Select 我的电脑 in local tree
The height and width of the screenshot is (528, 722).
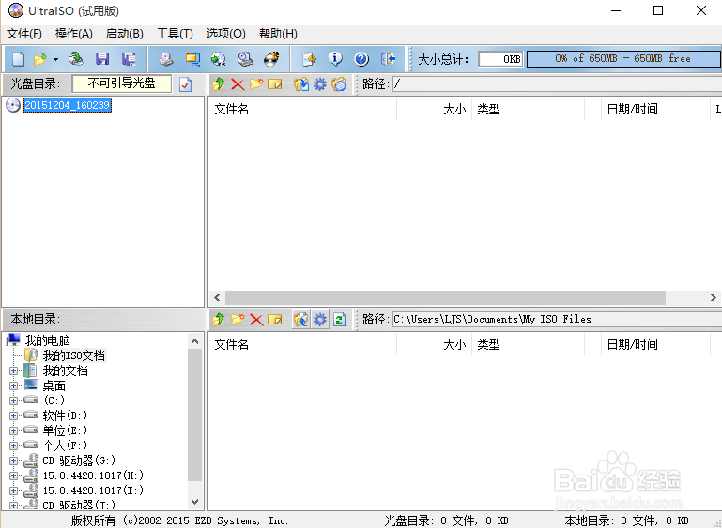click(48, 340)
